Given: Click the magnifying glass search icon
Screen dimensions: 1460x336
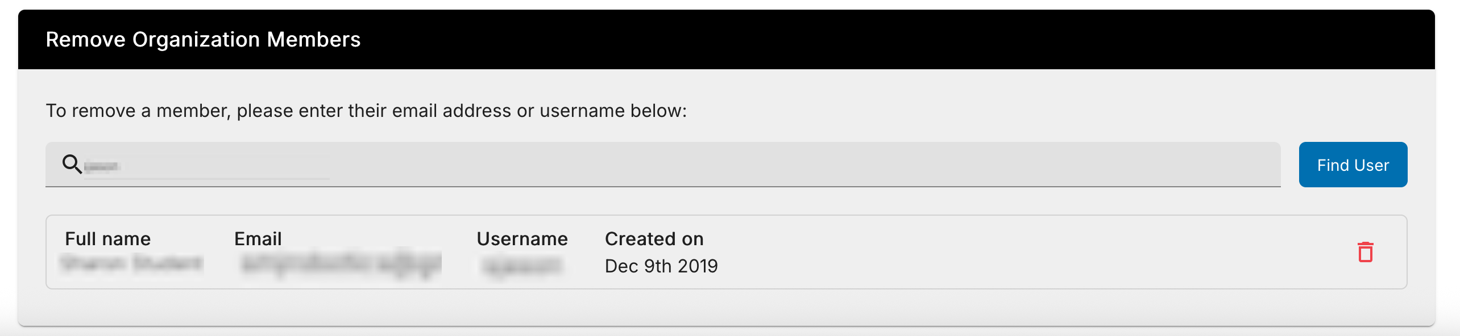Looking at the screenshot, I should [72, 164].
